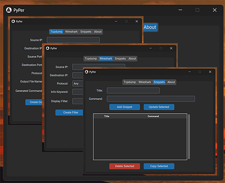Switch to Tcpdump tab in Snippets window
225x183 pixels.
[x=130, y=82]
